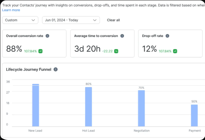205x140 pixels.
Task: Click trend icon next to 88% conversion
Action: pyautogui.click(x=40, y=51)
